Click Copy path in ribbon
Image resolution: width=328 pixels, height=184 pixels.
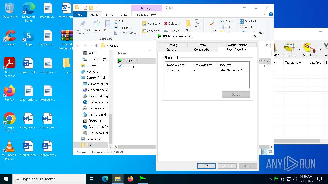123,27
